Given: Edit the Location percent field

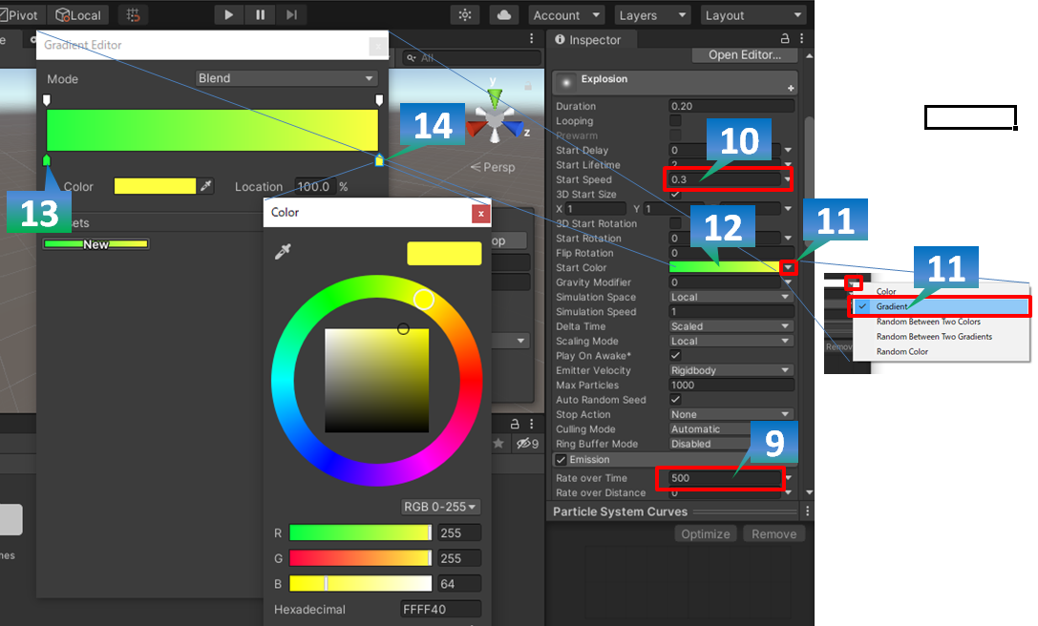Looking at the screenshot, I should point(314,187).
